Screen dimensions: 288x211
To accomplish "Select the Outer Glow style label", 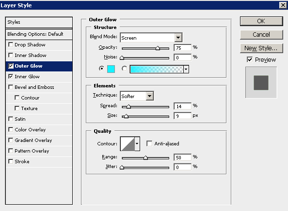I will [29, 66].
